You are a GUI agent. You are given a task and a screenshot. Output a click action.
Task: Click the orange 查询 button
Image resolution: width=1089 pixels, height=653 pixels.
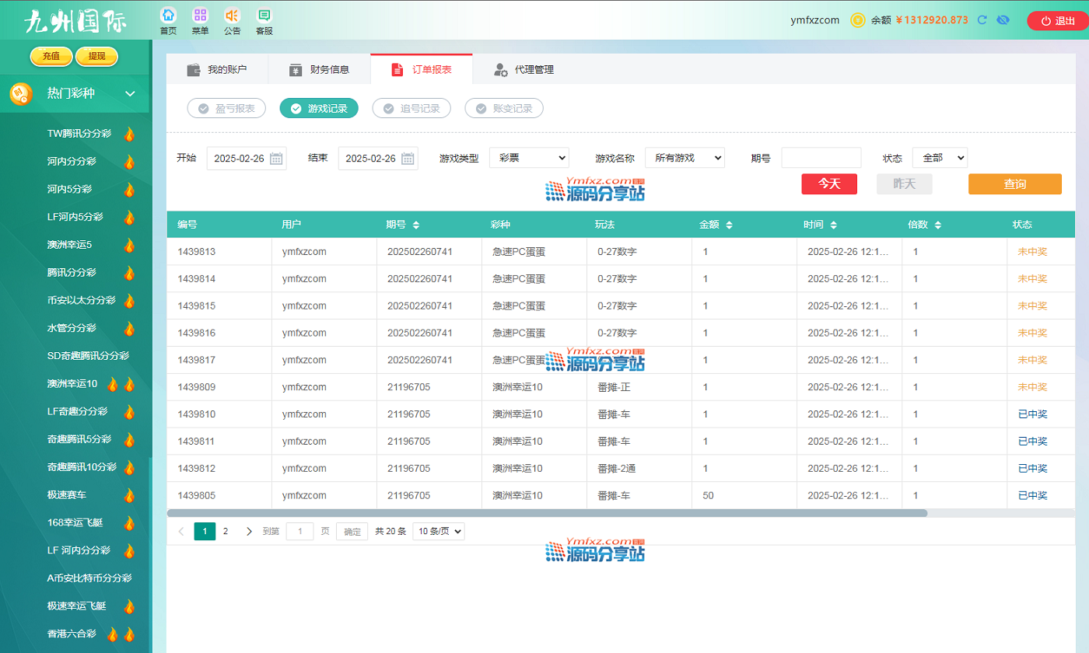(1014, 184)
